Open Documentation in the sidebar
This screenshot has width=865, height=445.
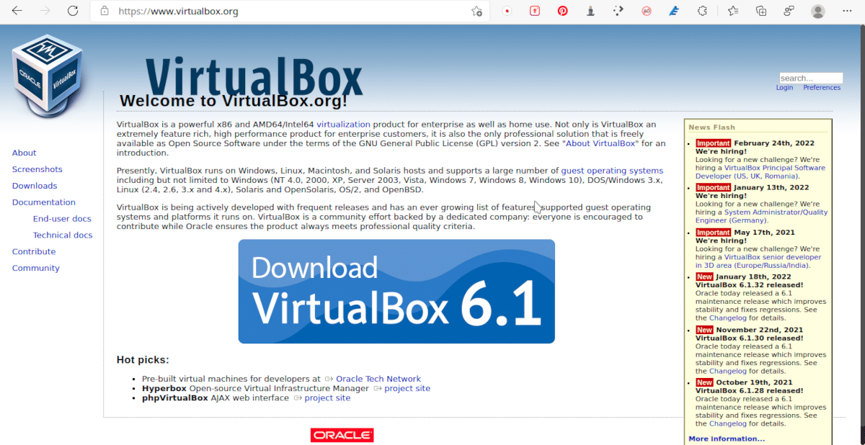[x=43, y=202]
